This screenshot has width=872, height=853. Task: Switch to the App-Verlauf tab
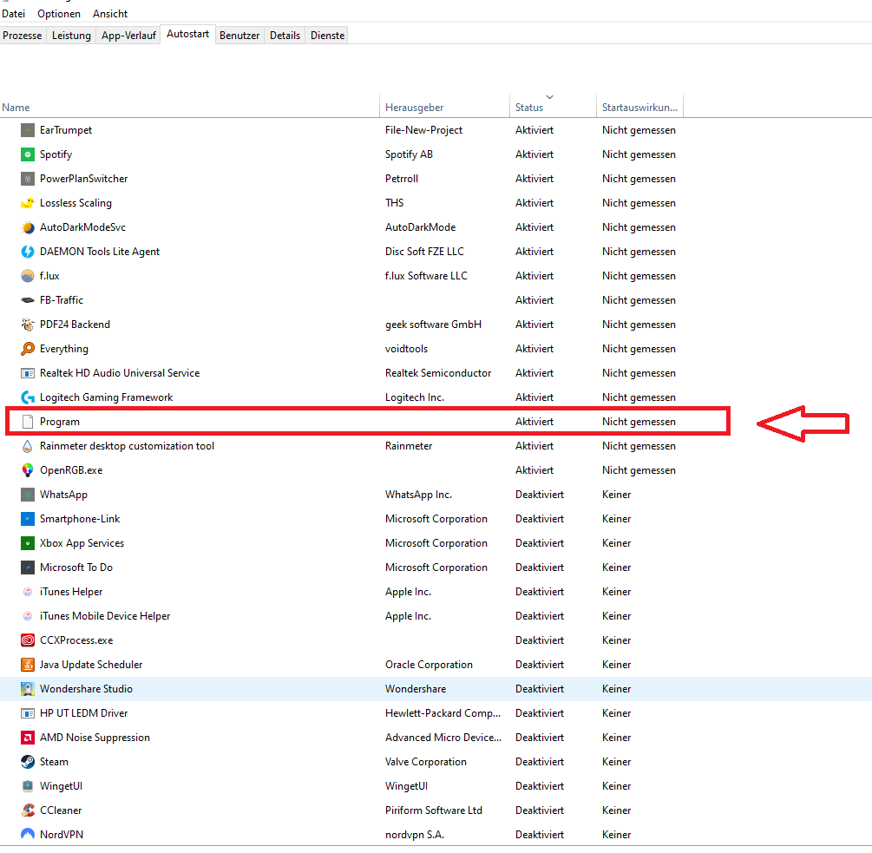128,35
